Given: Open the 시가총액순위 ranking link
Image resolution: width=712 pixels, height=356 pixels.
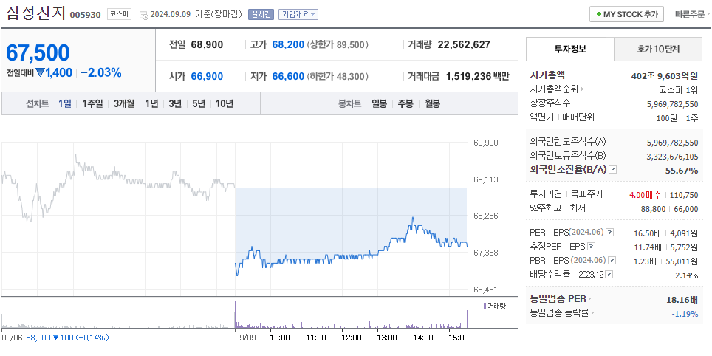Looking at the screenshot, I should 557,89.
